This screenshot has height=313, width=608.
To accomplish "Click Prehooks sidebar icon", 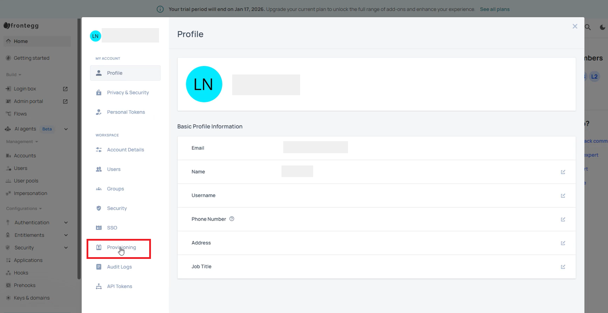I will click(x=8, y=285).
